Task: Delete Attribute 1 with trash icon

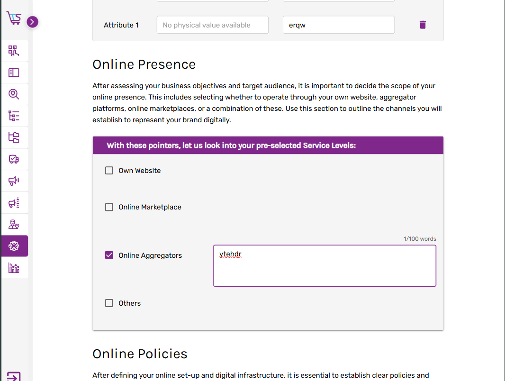Action: (423, 25)
